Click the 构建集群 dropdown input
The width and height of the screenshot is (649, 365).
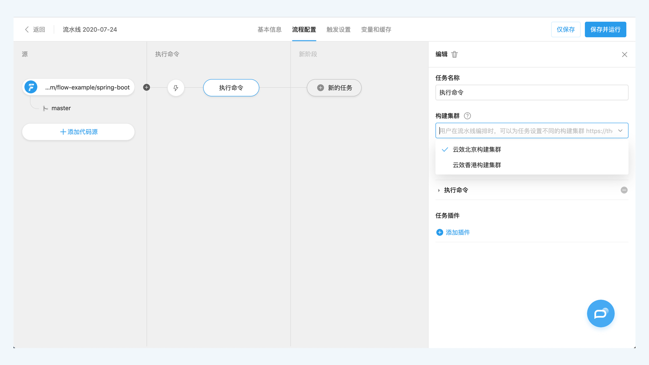(532, 131)
